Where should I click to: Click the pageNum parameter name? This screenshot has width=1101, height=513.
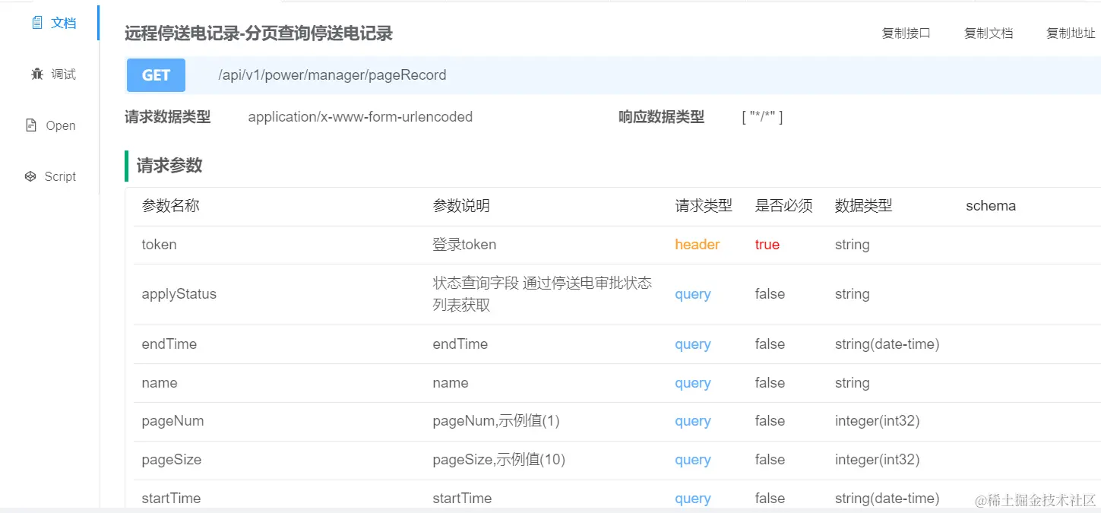(172, 421)
